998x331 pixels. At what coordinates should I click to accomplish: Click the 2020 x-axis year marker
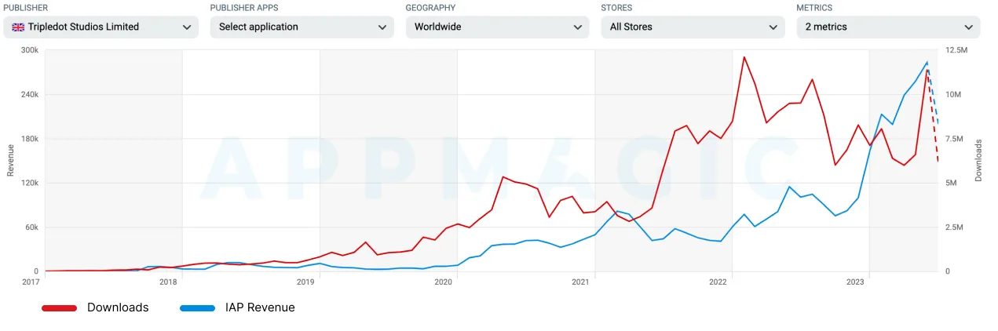point(443,281)
